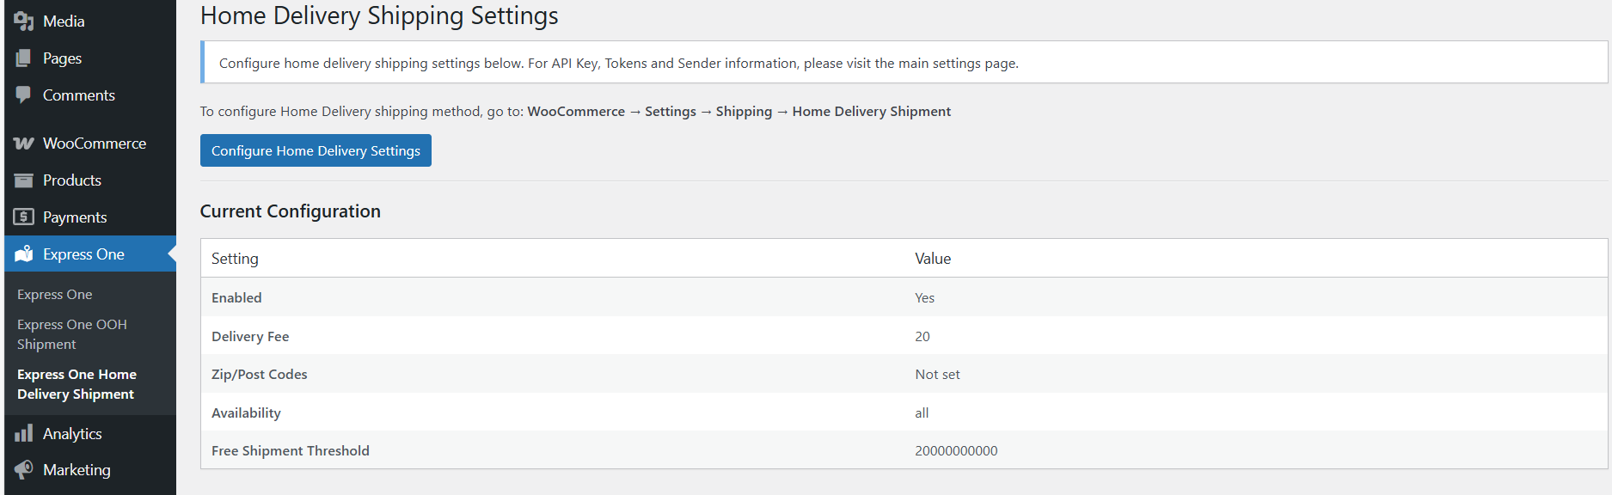
Task: Click the Home Delivery Shipping Settings title
Action: [x=379, y=15]
